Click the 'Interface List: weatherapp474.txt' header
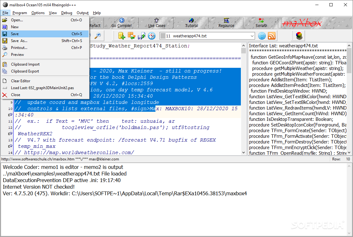The height and width of the screenshot is (237, 353). click(x=283, y=46)
